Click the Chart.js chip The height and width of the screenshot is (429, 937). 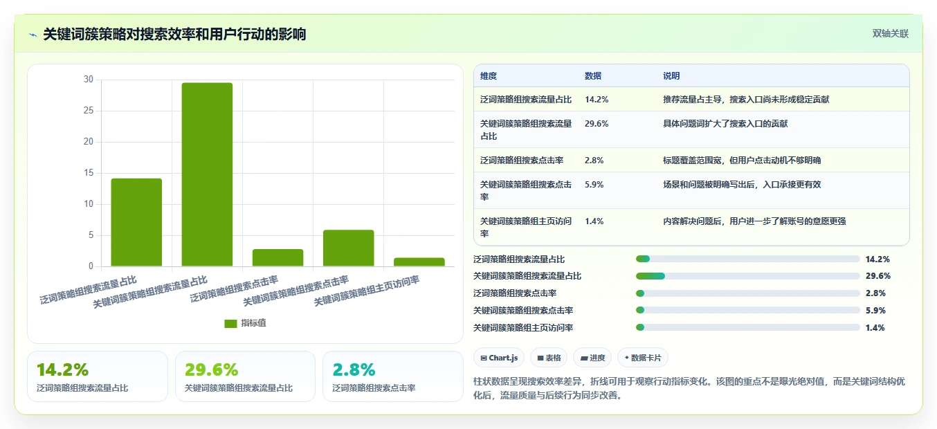click(498, 358)
